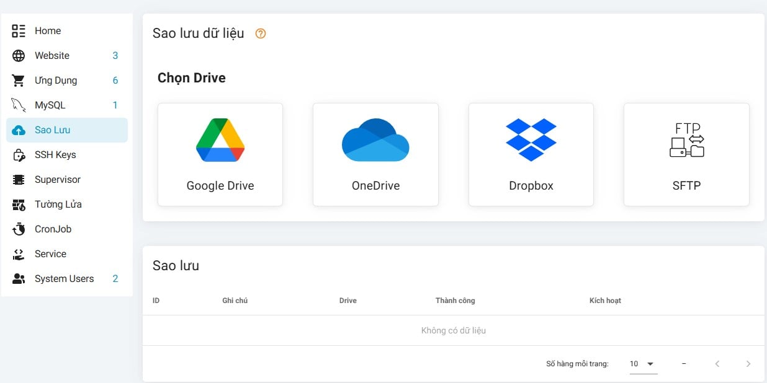Click the 'Không có dữ liệu' text
The image size is (767, 383).
pos(454,330)
